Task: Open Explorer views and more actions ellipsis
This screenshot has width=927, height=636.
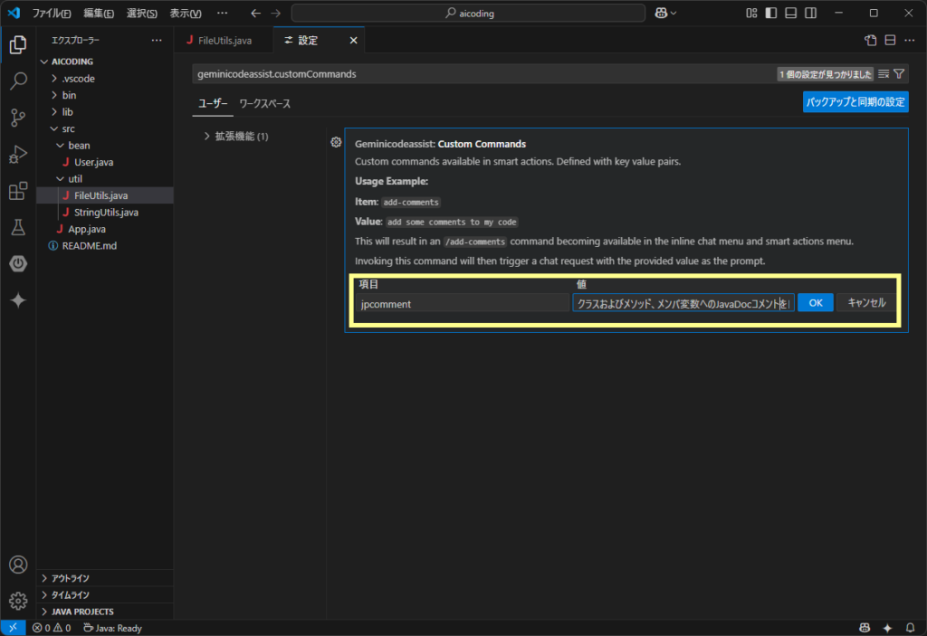Action: coord(157,40)
